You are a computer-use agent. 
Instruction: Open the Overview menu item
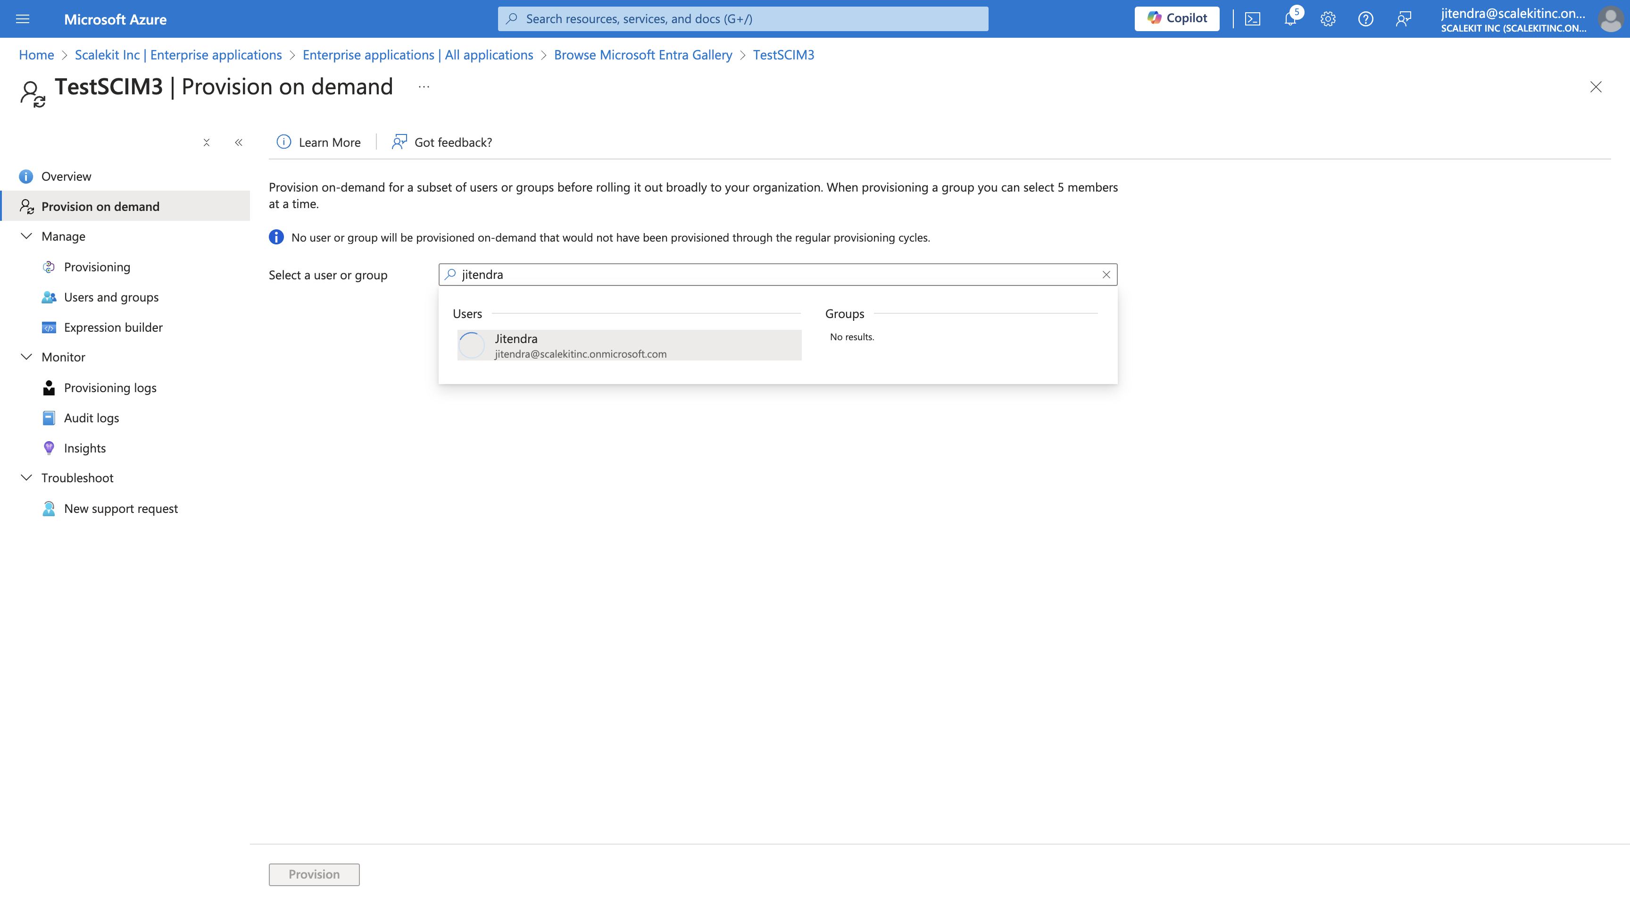[x=125, y=176]
